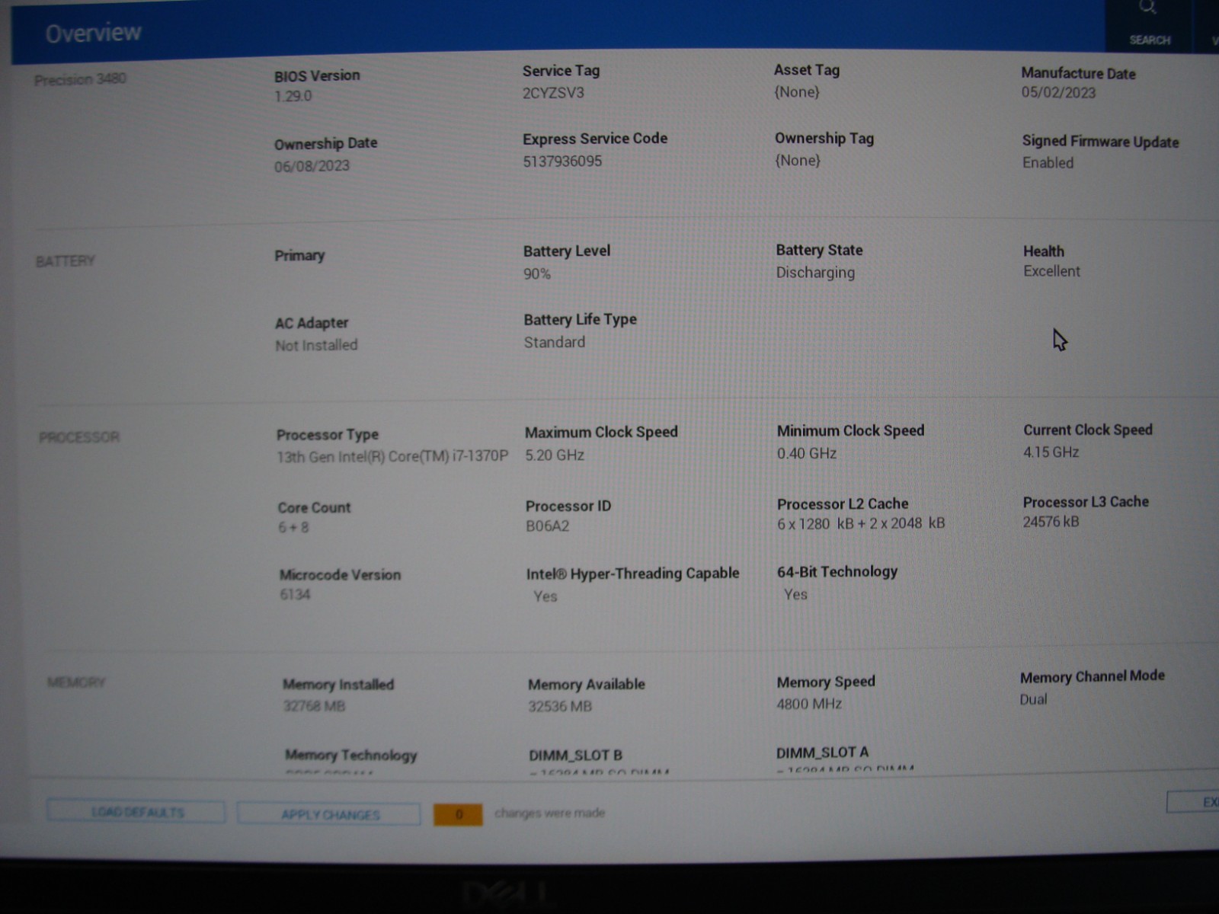Select Processor ID value B06A2
Screen dimensions: 1219x914
(547, 526)
